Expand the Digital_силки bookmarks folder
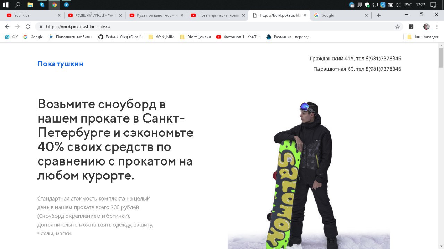Image resolution: width=444 pixels, height=249 pixels. (195, 37)
